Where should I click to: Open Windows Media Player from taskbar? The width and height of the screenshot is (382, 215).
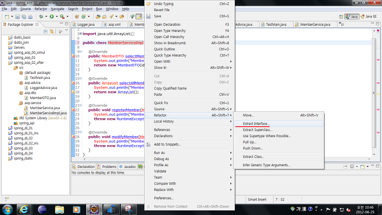(77, 209)
